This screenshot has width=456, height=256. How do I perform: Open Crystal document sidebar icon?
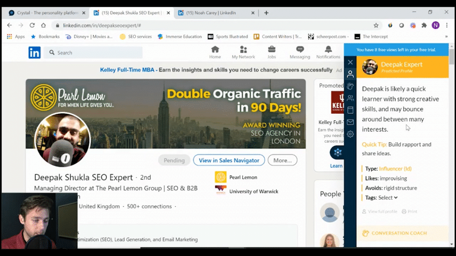coord(350,110)
